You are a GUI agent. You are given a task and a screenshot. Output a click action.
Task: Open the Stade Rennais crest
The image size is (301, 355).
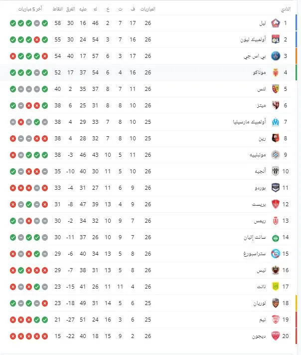[276, 138]
